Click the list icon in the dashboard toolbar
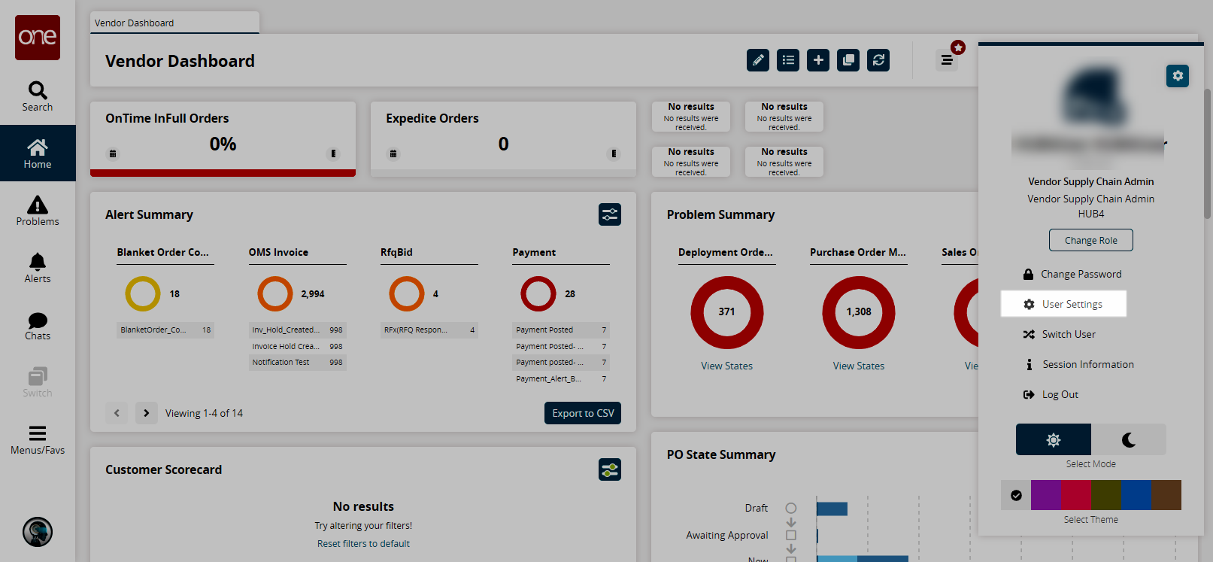Viewport: 1213px width, 562px height. (788, 60)
